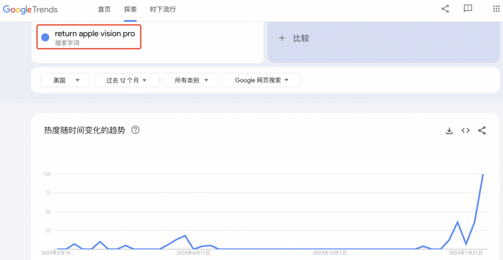This screenshot has width=503, height=260.
Task: Edit the return apple vision pro term
Action: click(x=95, y=33)
